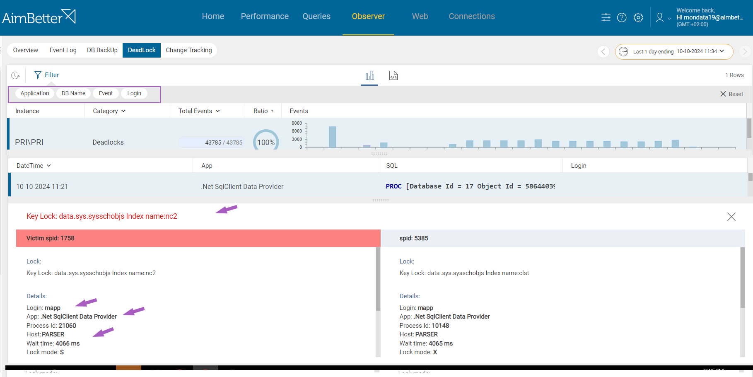The height and width of the screenshot is (377, 753).
Task: Open the settings gear icon
Action: (x=638, y=17)
